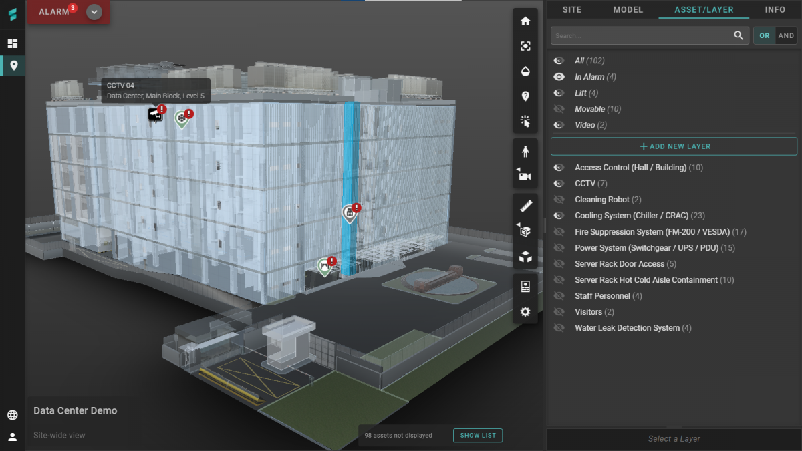
Task: Switch to the MODEL tab
Action: [628, 9]
